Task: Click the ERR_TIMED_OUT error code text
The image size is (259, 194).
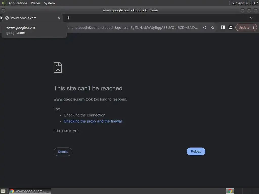Action: (x=67, y=131)
